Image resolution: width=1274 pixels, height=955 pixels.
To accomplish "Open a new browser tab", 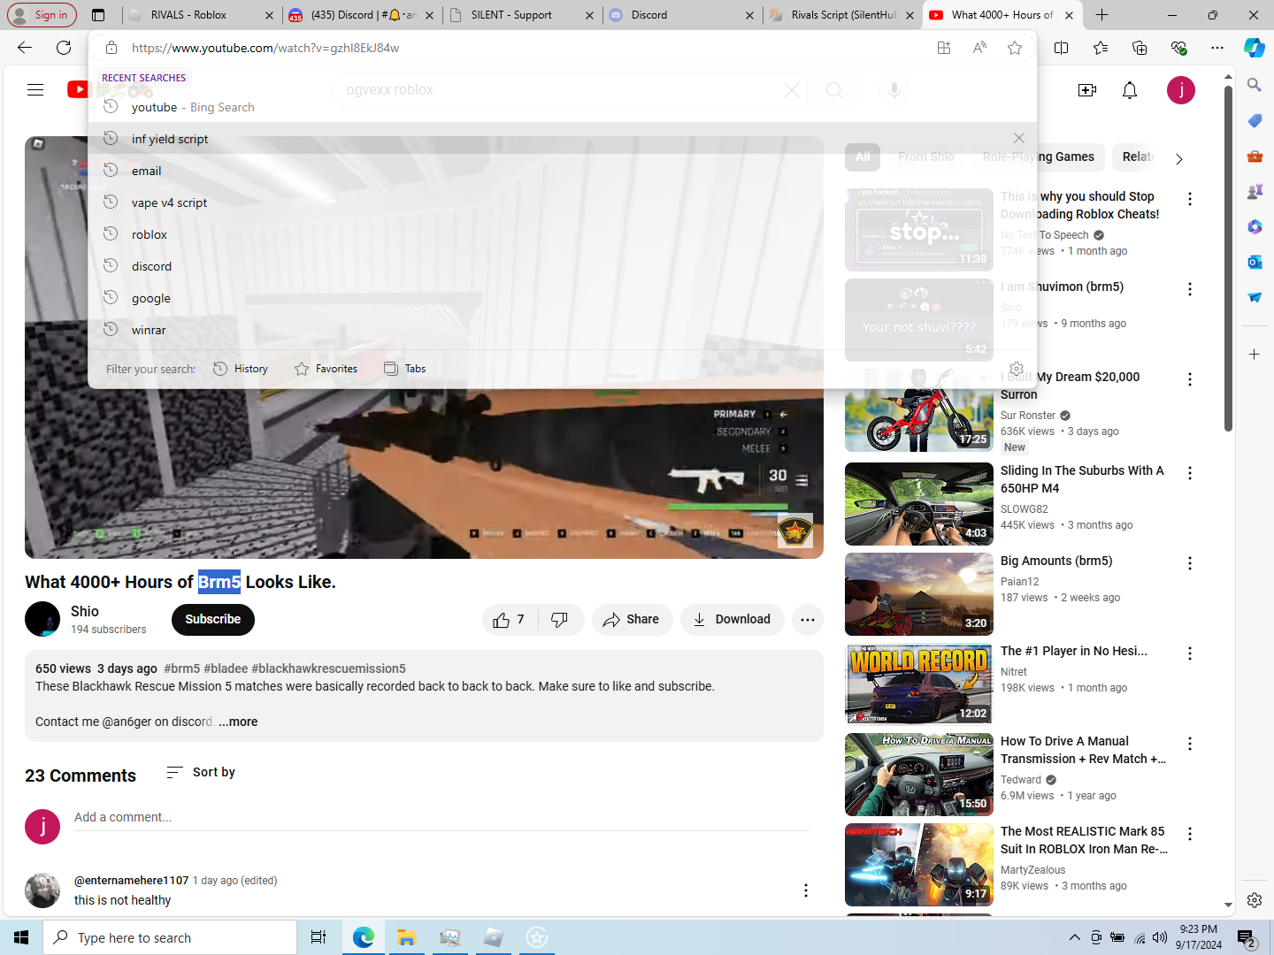I will [1101, 15].
